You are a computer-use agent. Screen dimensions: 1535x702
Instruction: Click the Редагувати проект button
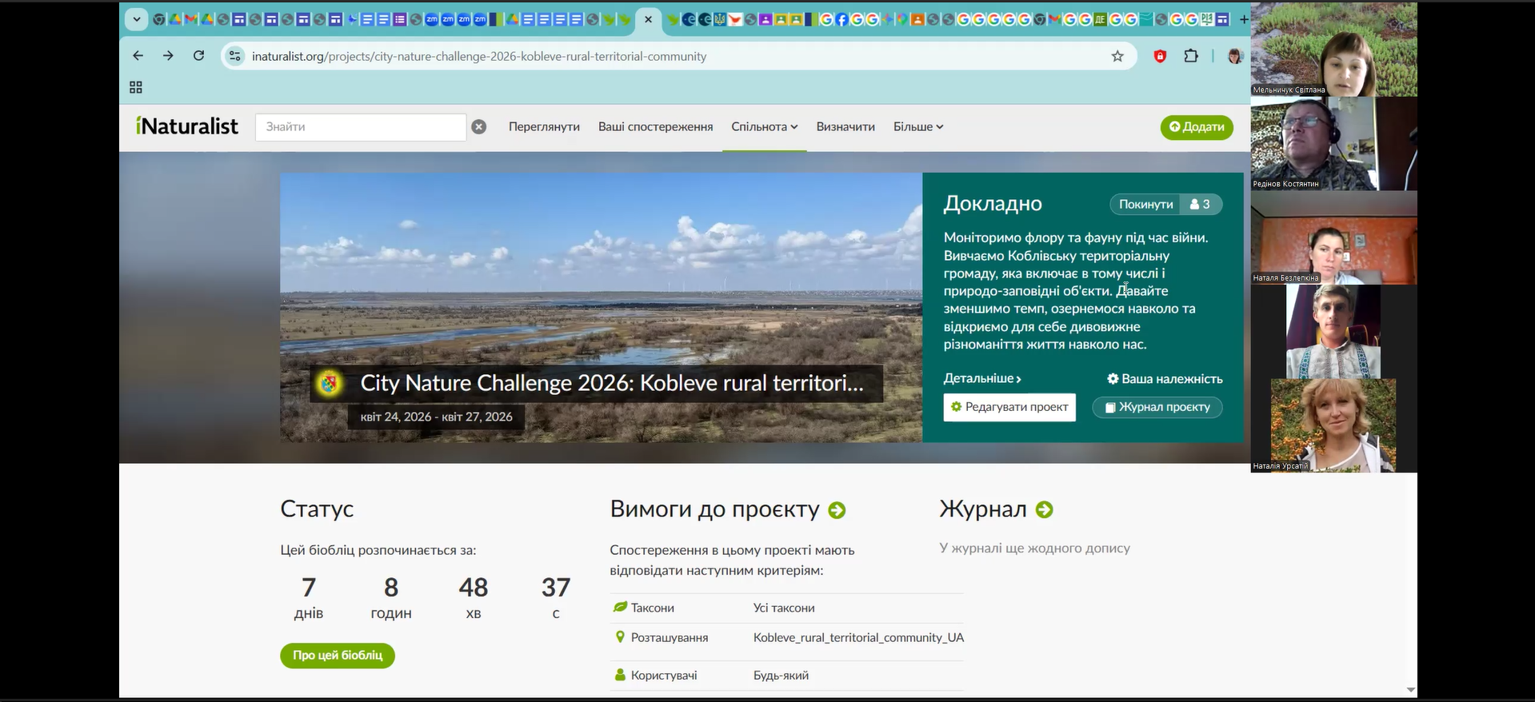coord(1009,407)
